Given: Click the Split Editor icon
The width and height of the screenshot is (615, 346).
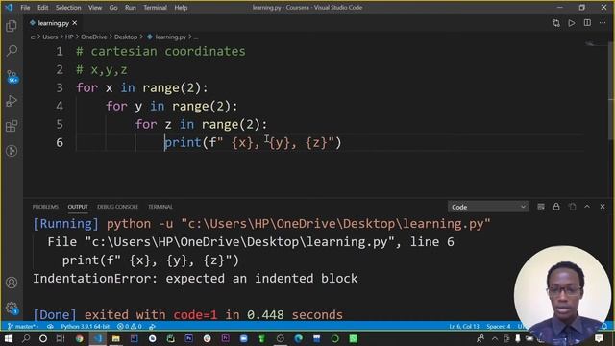Looking at the screenshot, I should pyautogui.click(x=587, y=23).
